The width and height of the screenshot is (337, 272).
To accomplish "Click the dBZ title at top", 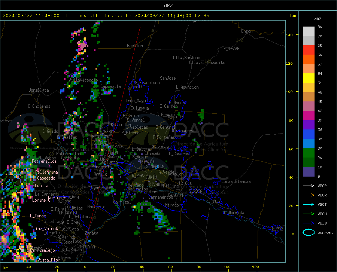I will (168, 6).
